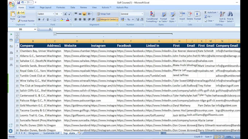
Task: Activate Format Painter
Action: (x=26, y=21)
